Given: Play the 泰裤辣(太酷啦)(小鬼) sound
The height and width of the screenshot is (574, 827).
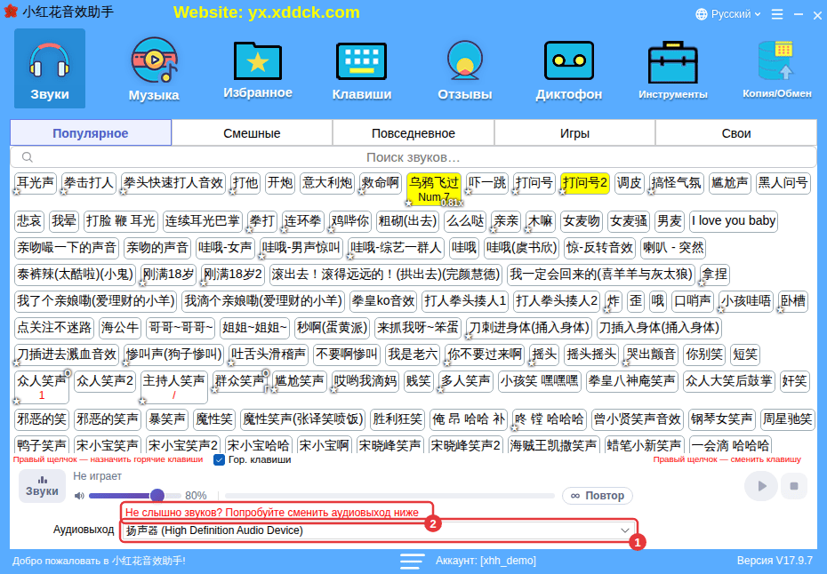Looking at the screenshot, I should click(75, 275).
